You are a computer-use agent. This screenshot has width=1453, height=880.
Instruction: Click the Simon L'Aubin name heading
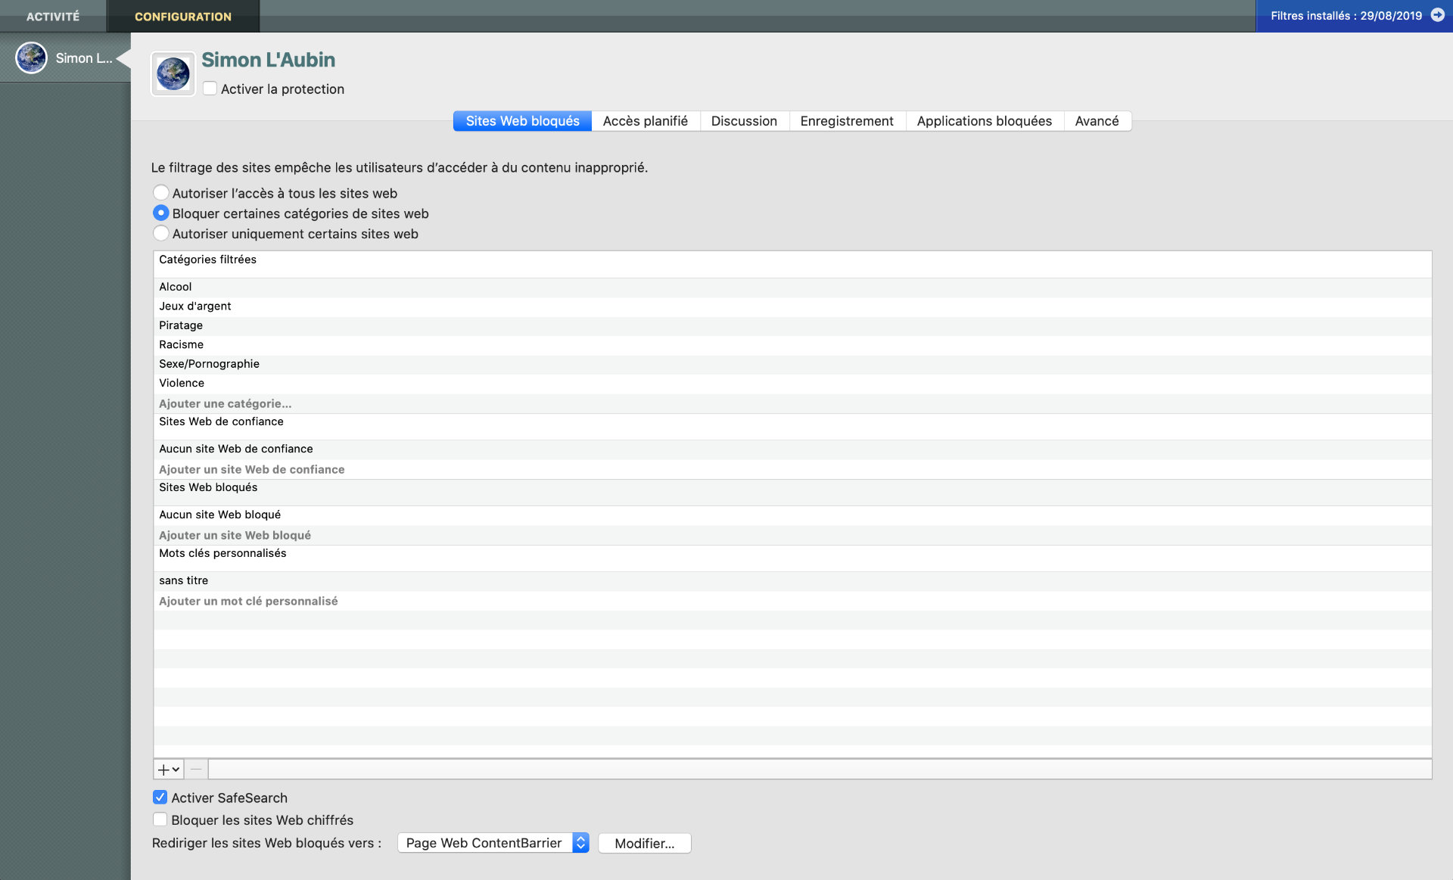point(268,60)
